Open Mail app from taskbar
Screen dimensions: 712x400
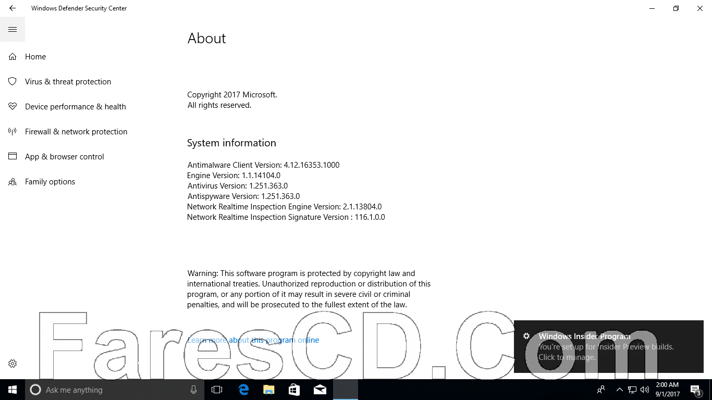coord(320,390)
